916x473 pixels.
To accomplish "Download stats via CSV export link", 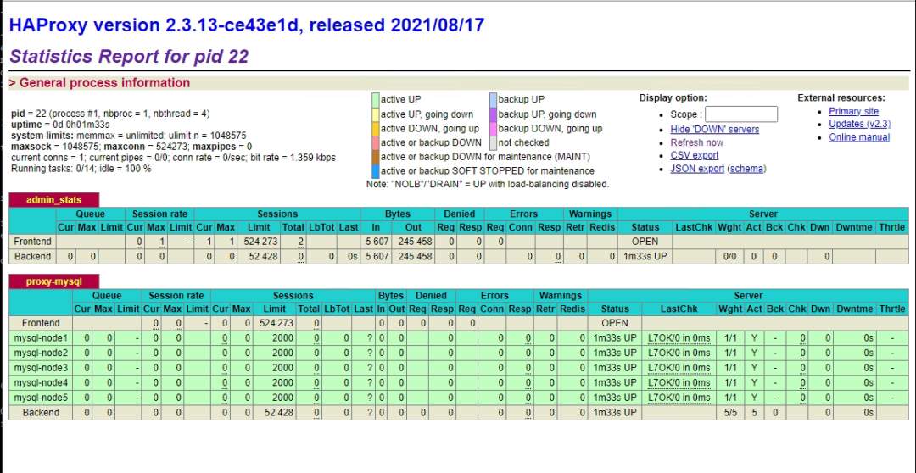I will [x=695, y=155].
